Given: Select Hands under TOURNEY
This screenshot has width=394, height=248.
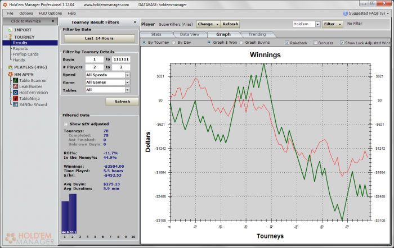Looking at the screenshot, I should pos(19,60).
